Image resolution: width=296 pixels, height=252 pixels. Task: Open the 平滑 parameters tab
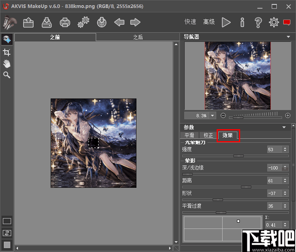pos(189,135)
